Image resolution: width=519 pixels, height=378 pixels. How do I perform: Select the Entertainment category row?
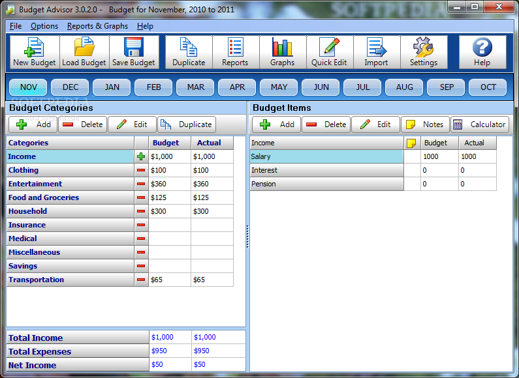point(70,184)
